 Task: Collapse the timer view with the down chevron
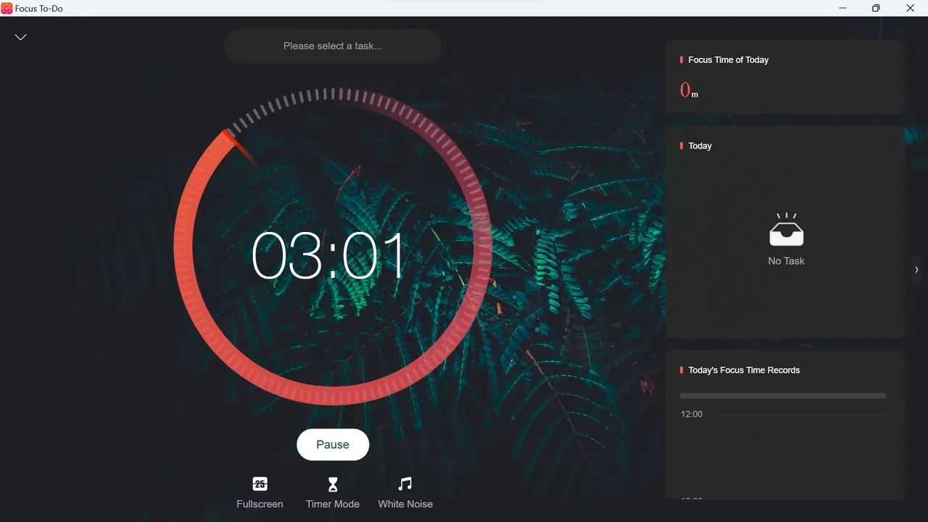21,37
